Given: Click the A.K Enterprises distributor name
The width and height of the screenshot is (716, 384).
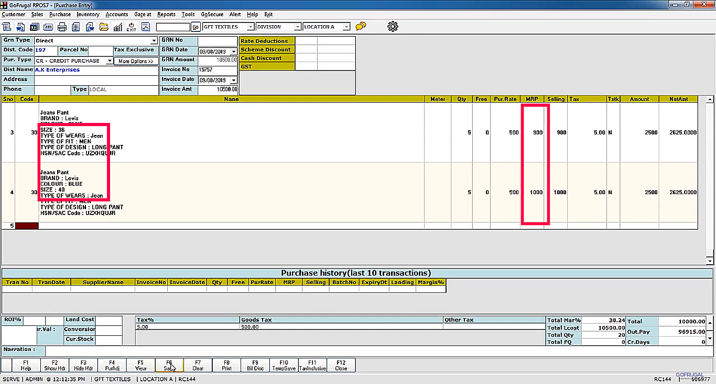Looking at the screenshot, I should pos(58,70).
